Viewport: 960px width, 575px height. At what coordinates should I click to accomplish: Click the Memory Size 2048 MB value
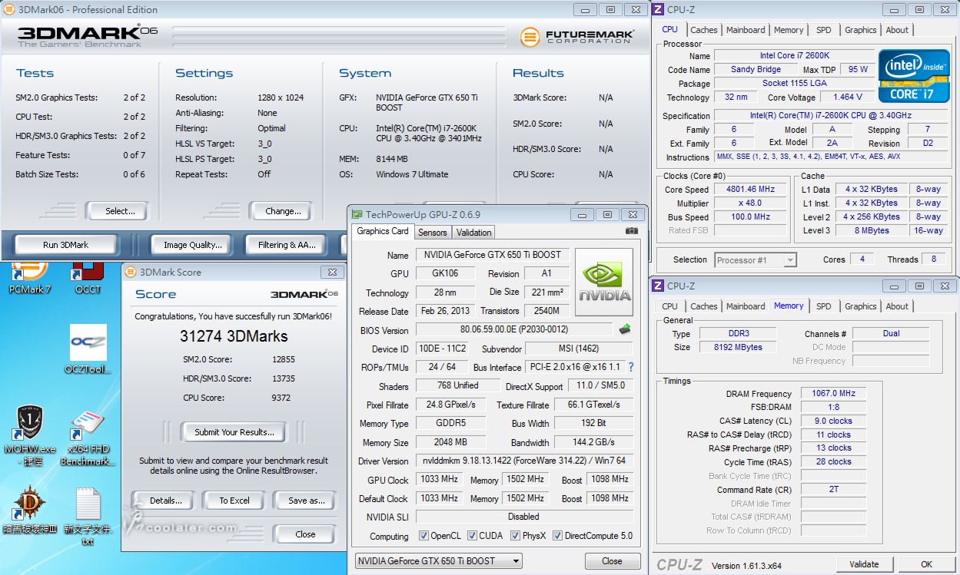point(450,442)
